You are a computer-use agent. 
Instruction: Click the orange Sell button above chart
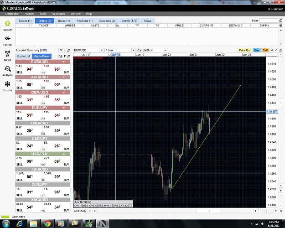(x=265, y=50)
